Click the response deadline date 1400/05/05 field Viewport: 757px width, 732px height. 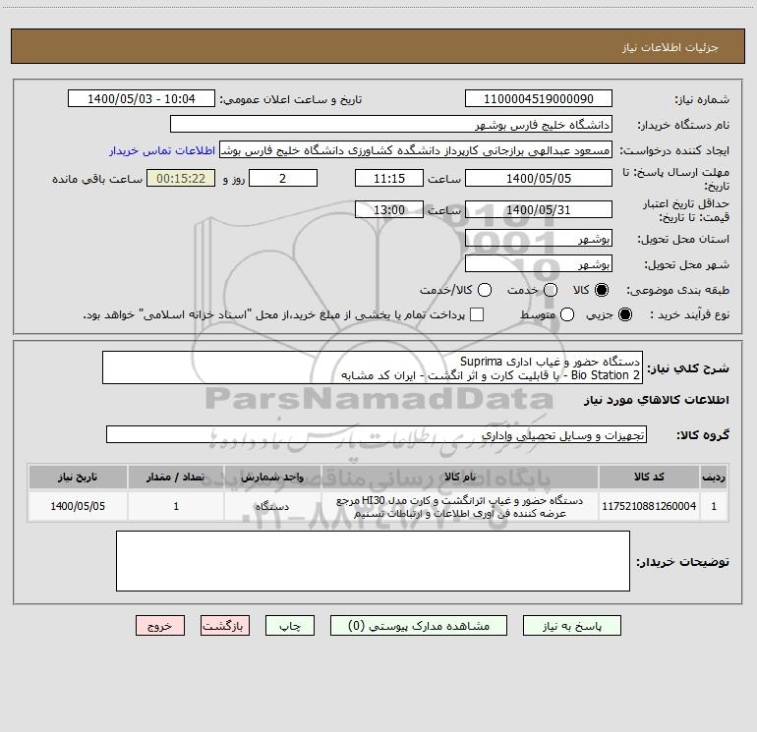click(539, 178)
